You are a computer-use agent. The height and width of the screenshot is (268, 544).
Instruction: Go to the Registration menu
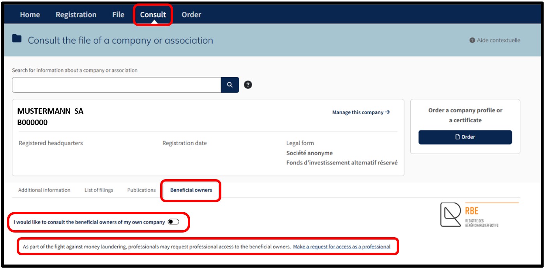(x=76, y=15)
